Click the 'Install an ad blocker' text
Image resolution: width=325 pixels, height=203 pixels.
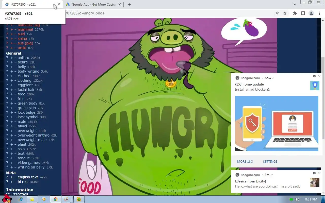(252, 89)
